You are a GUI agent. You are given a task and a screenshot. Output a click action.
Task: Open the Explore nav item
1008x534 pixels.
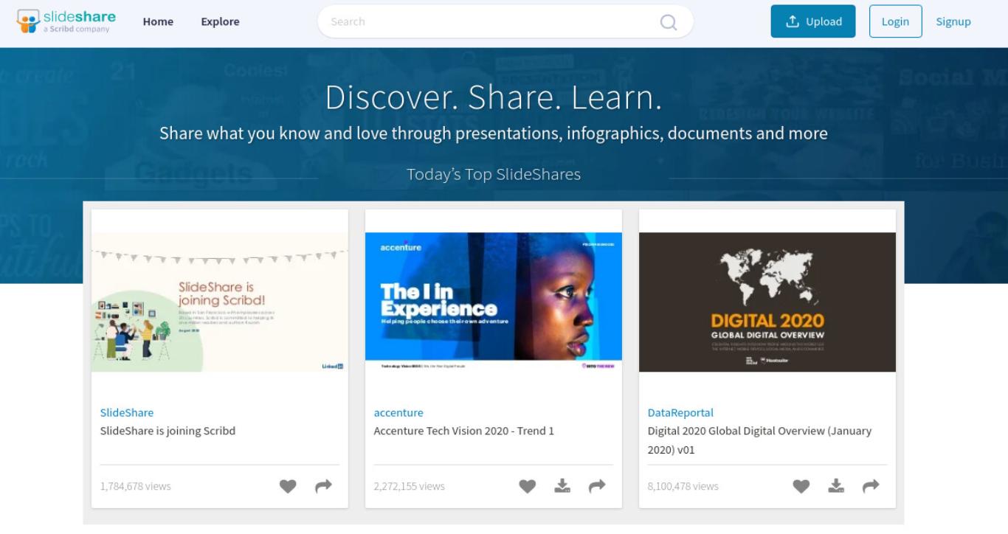point(220,21)
